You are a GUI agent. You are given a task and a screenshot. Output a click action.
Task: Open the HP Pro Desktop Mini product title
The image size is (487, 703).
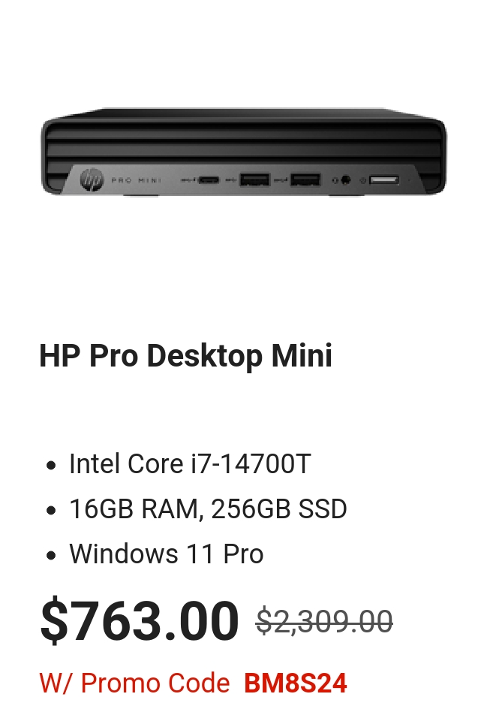coord(185,356)
